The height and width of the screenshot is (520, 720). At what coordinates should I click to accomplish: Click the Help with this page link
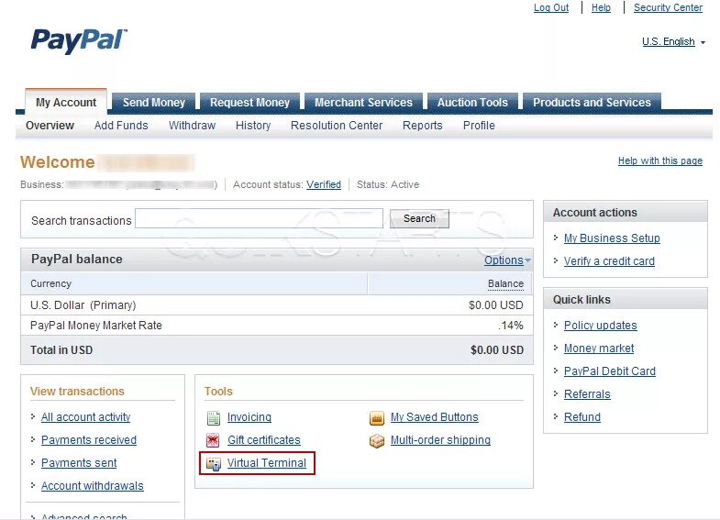(660, 160)
